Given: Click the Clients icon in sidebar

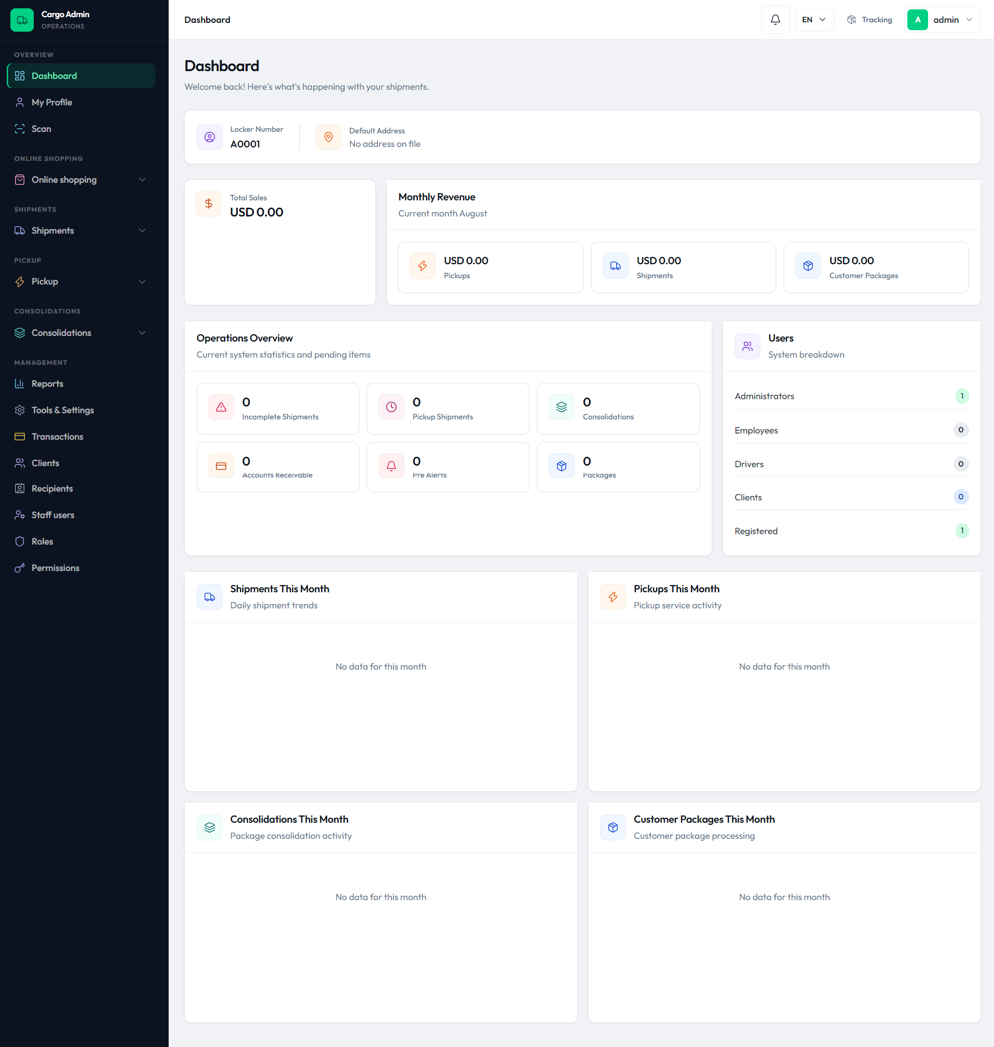Looking at the screenshot, I should click(20, 463).
